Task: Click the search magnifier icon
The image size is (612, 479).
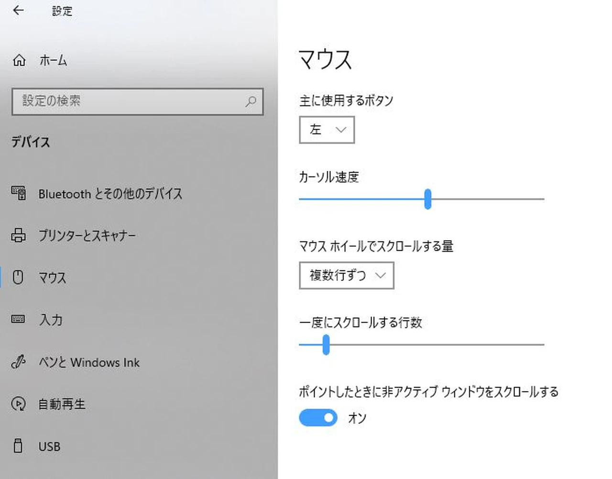Action: pos(251,101)
